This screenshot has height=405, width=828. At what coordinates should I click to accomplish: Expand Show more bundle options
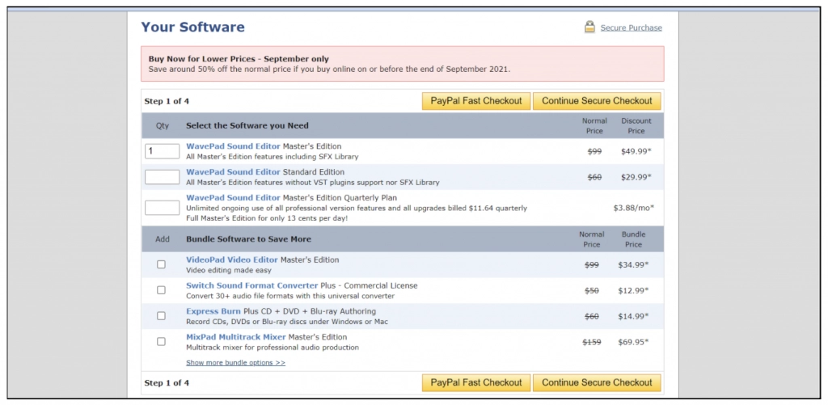(x=235, y=363)
